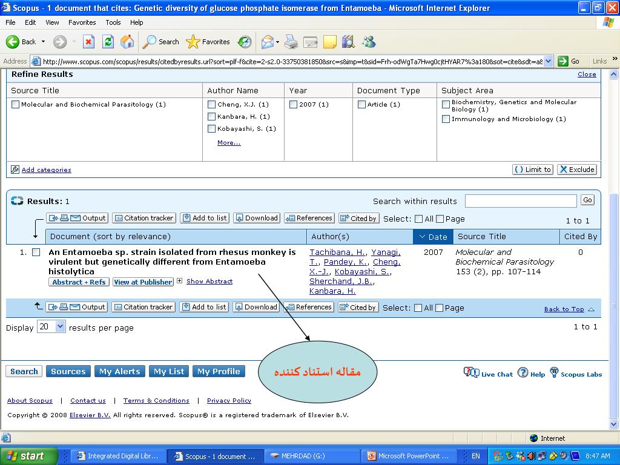Click the Research books toolbar icon
The image size is (620, 465).
click(x=348, y=42)
